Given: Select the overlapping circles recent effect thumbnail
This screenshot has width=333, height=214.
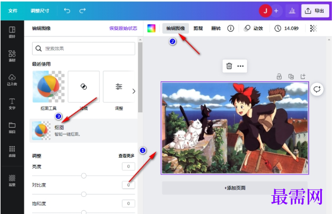Looking at the screenshot, I should [x=84, y=87].
